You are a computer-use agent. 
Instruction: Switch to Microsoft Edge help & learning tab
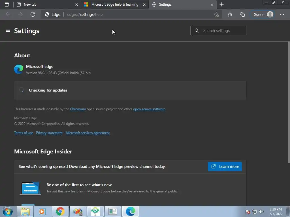click(x=115, y=5)
